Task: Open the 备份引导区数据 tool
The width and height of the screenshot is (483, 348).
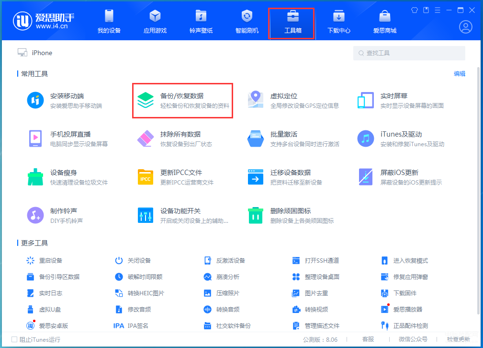Action: [x=53, y=277]
